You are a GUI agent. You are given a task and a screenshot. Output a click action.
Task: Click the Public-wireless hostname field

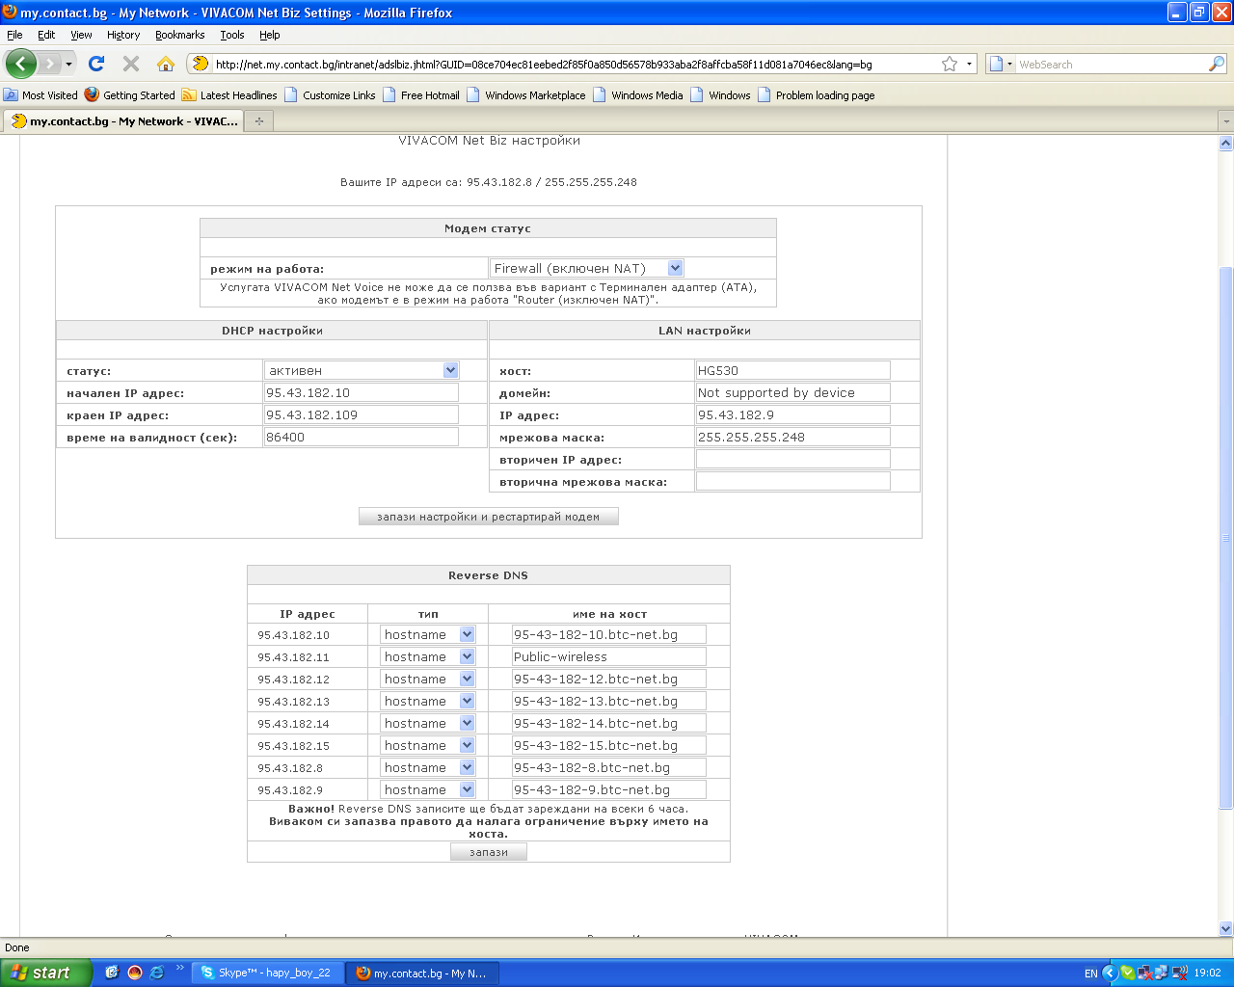click(609, 656)
